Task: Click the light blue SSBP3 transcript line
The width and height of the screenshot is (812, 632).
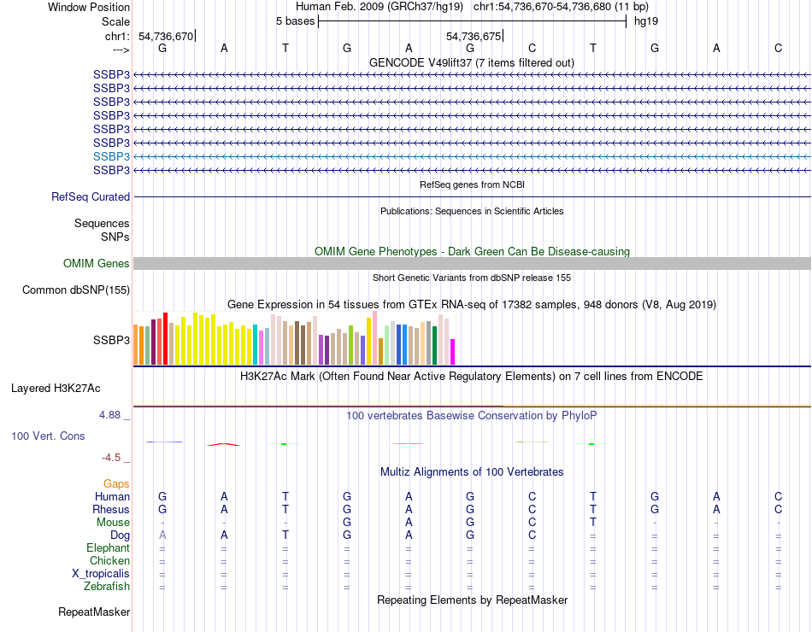Action: tap(472, 156)
